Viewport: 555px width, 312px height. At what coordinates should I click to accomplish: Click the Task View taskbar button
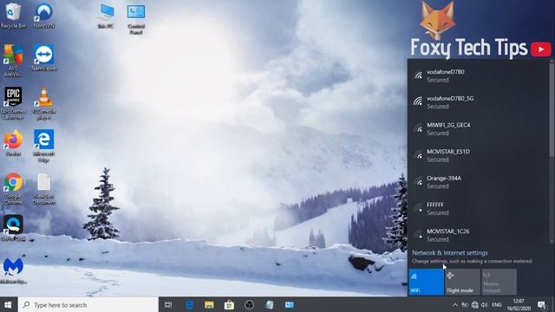[x=168, y=304]
